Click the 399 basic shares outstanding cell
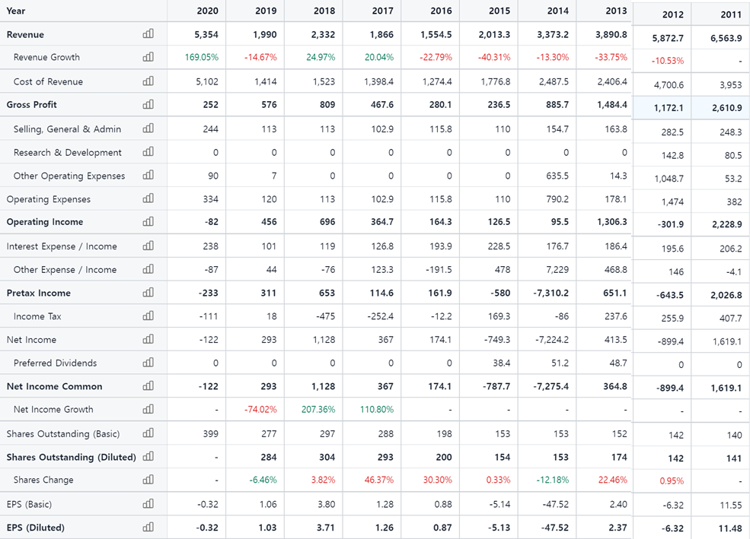This screenshot has width=750, height=539. tap(210, 434)
